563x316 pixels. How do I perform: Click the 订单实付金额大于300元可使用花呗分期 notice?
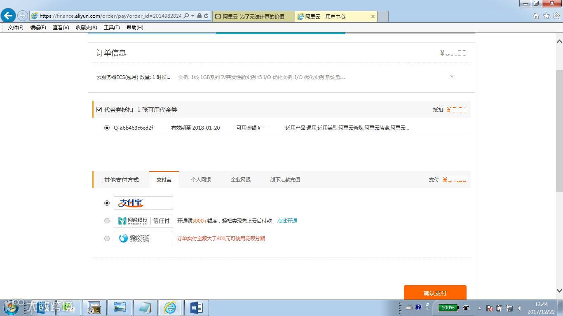click(221, 239)
